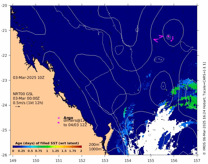This screenshot has width=208, height=164.
Task: Click colorbar tick label 0.5
Action: tap(30, 151)
